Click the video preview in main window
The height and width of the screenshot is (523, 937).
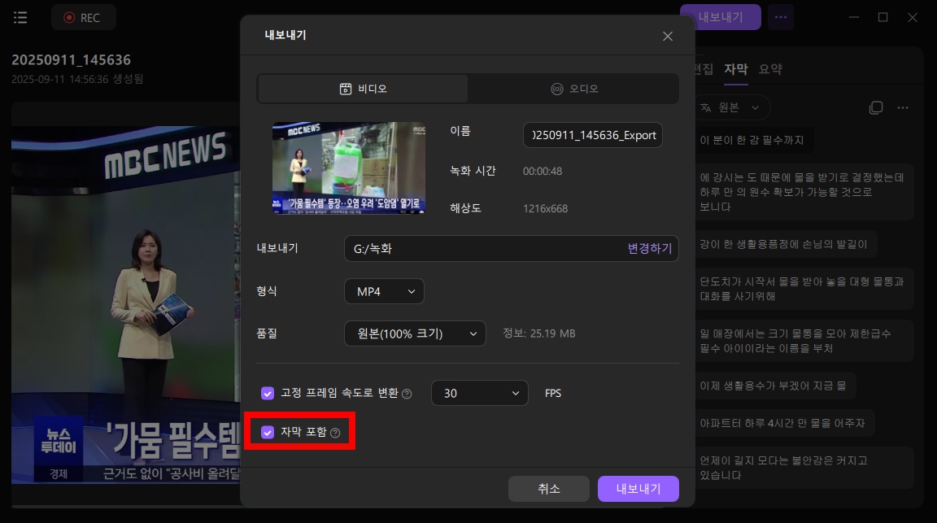[125, 305]
